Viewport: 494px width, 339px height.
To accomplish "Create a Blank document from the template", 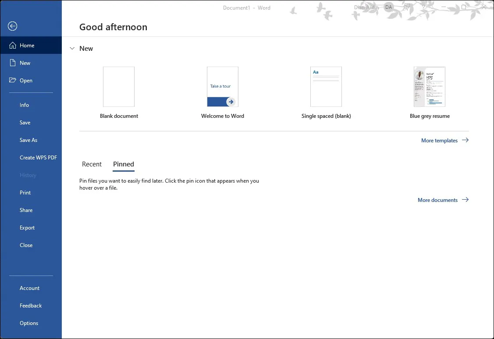I will pos(119,87).
